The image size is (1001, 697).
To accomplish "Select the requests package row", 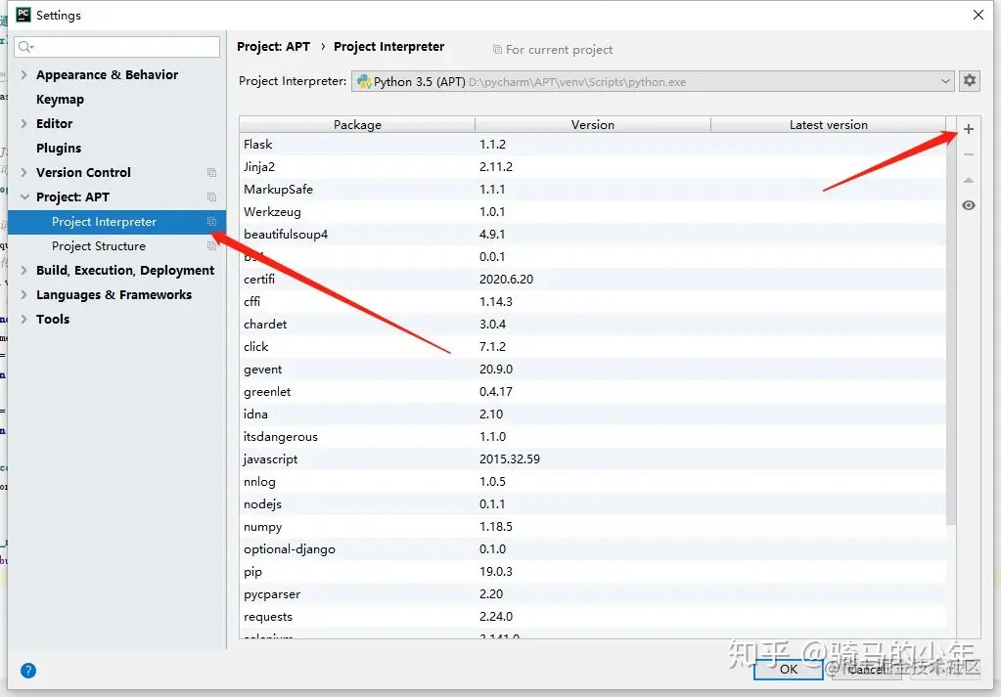I will click(593, 617).
